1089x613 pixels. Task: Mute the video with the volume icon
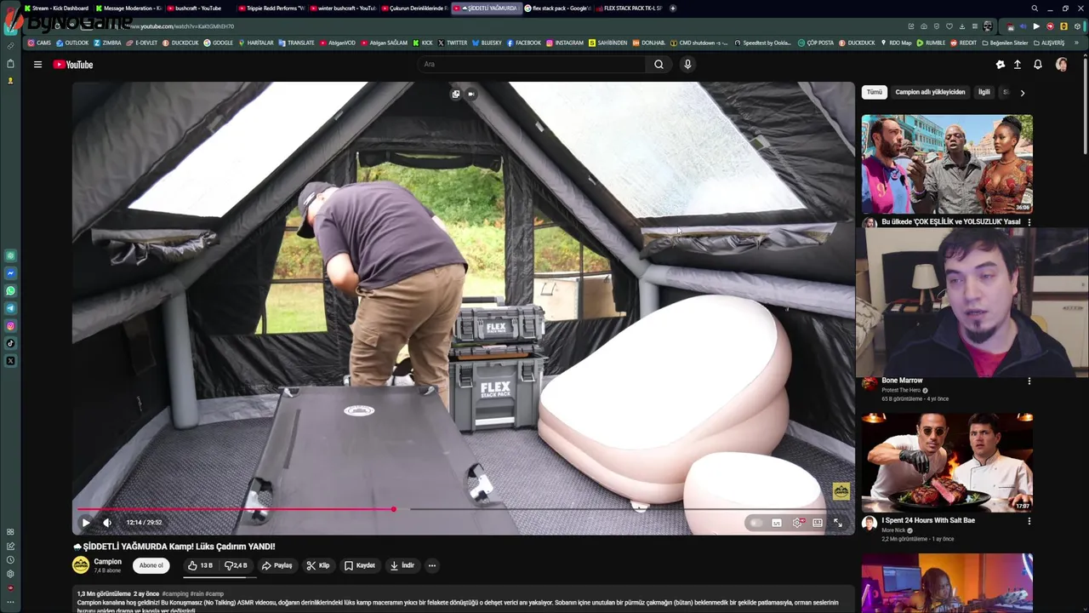click(x=107, y=523)
